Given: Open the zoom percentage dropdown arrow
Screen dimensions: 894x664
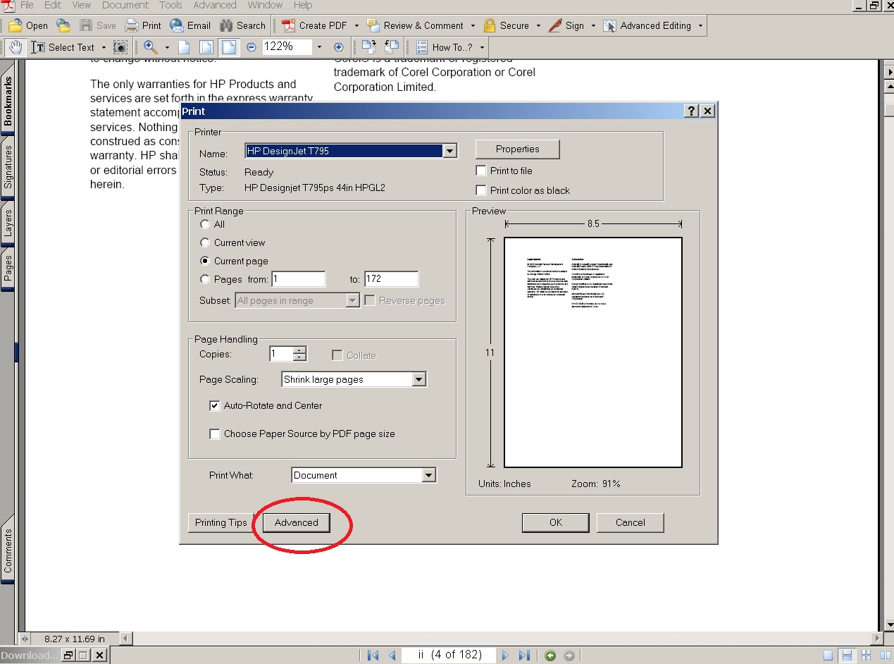Looking at the screenshot, I should pos(319,47).
